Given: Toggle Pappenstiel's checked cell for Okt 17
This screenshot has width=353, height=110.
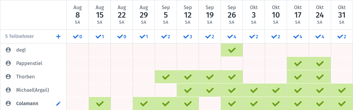Looking at the screenshot, I should (x=298, y=64).
